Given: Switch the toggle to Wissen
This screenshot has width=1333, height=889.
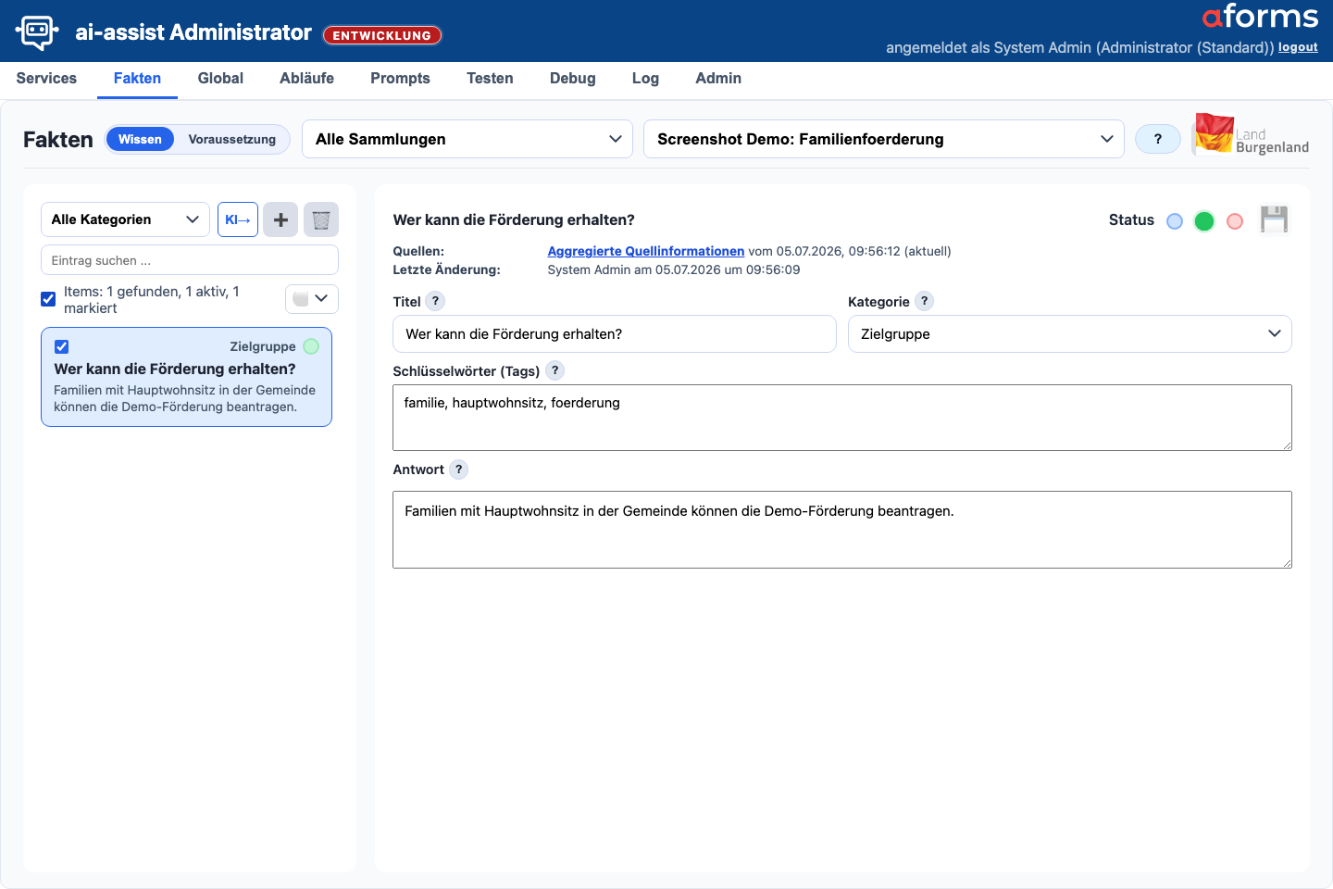Looking at the screenshot, I should [x=140, y=139].
